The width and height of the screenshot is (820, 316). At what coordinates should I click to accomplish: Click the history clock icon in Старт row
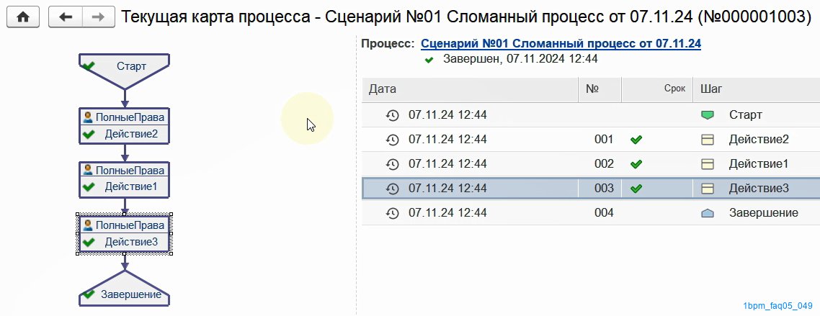pos(392,115)
